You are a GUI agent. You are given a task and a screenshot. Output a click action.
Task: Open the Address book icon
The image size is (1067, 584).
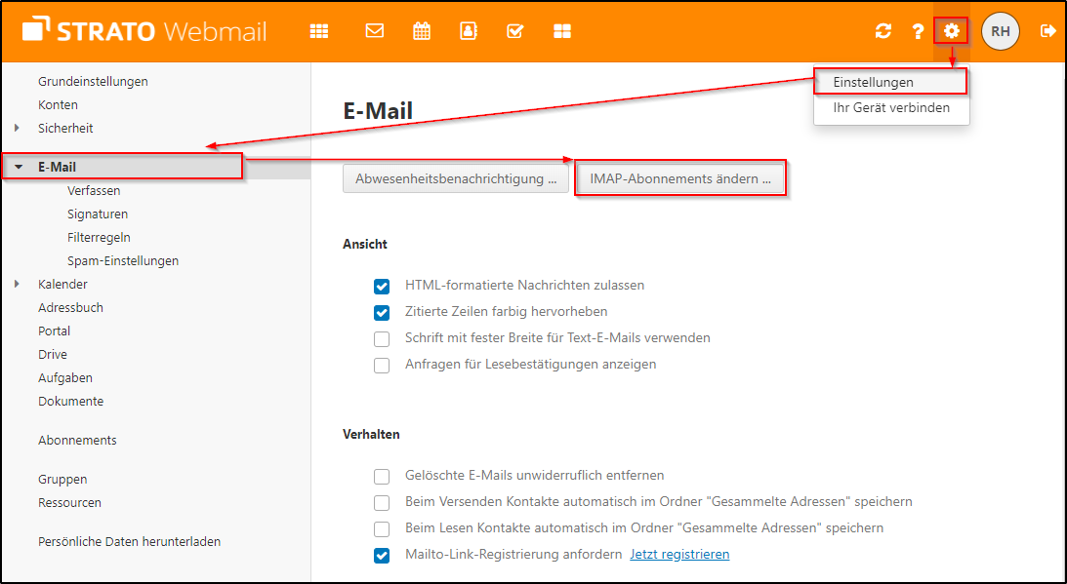[469, 31]
